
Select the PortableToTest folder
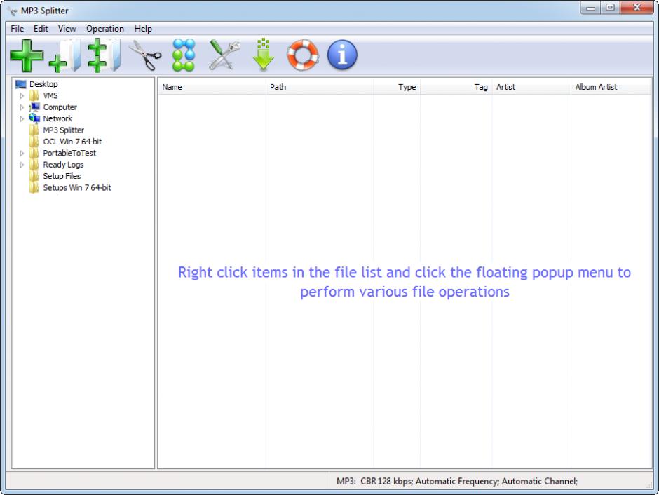click(69, 153)
